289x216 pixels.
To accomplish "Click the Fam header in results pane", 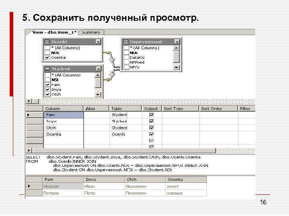I will [63, 180].
